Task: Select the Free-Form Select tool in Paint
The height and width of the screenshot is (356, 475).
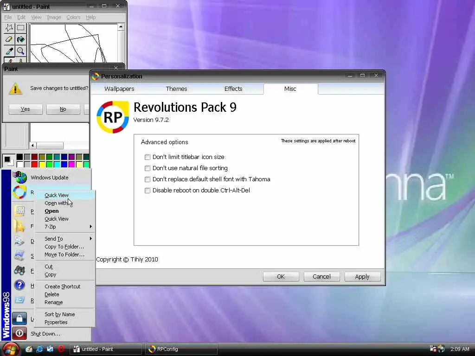Action: click(x=9, y=28)
